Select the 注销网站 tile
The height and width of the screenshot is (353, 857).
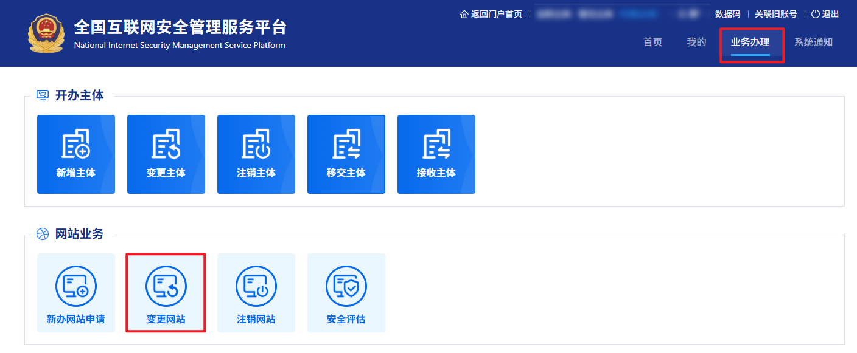tap(256, 293)
